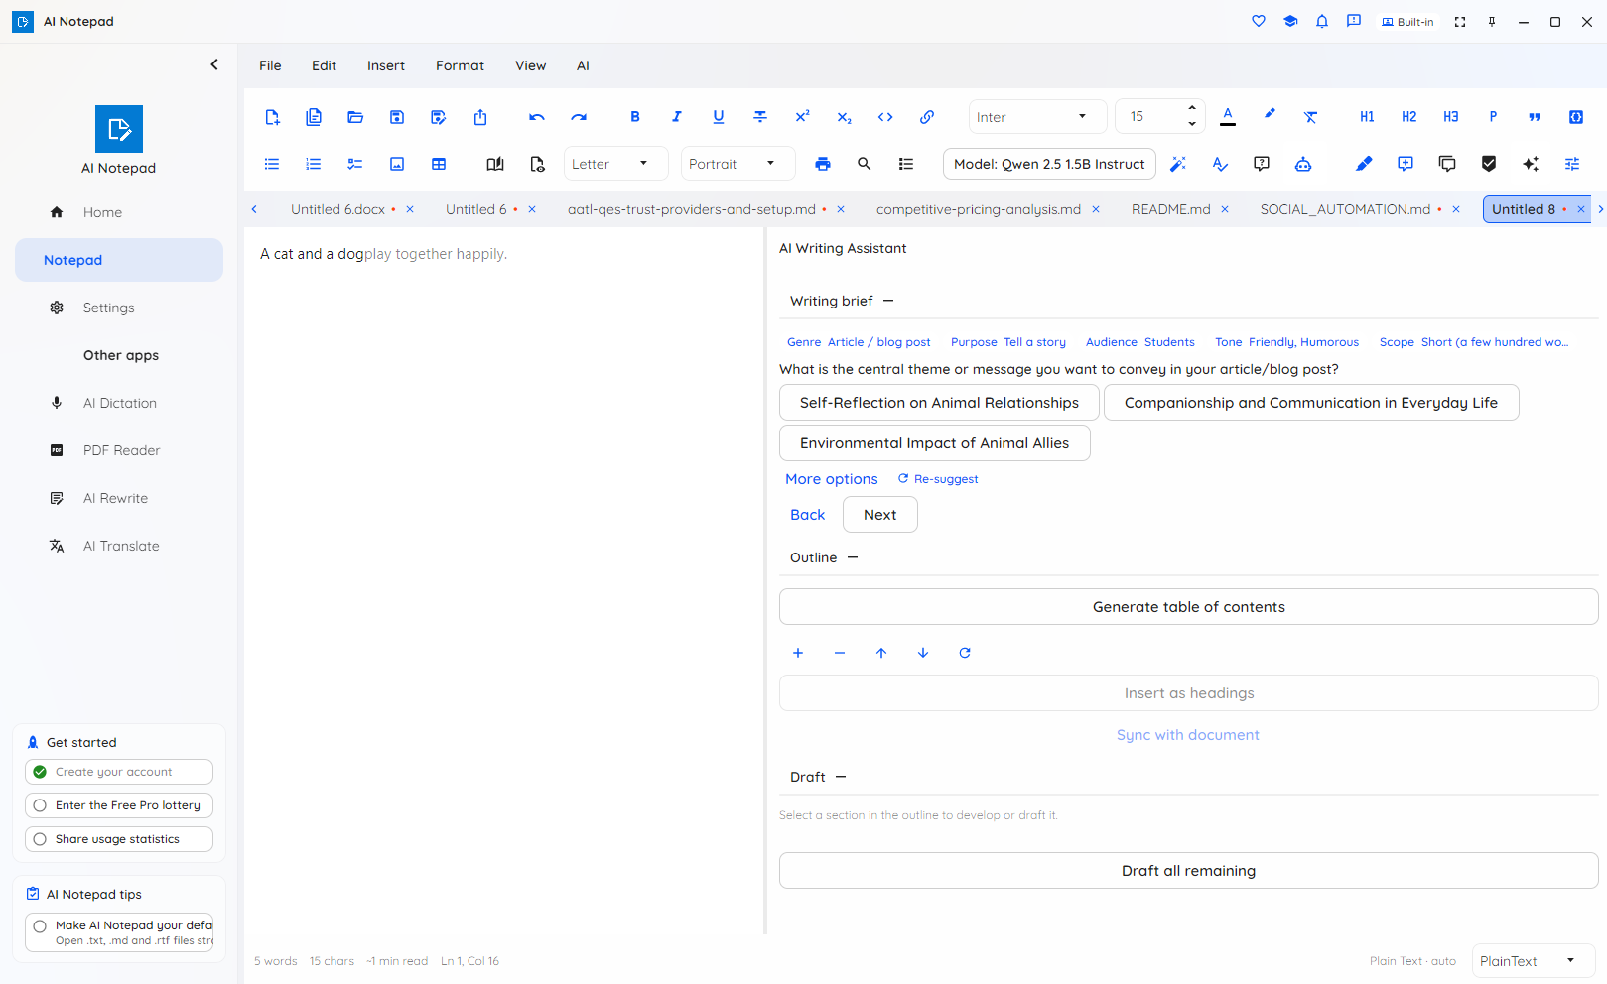Click the New document icon
The width and height of the screenshot is (1607, 984).
[272, 117]
